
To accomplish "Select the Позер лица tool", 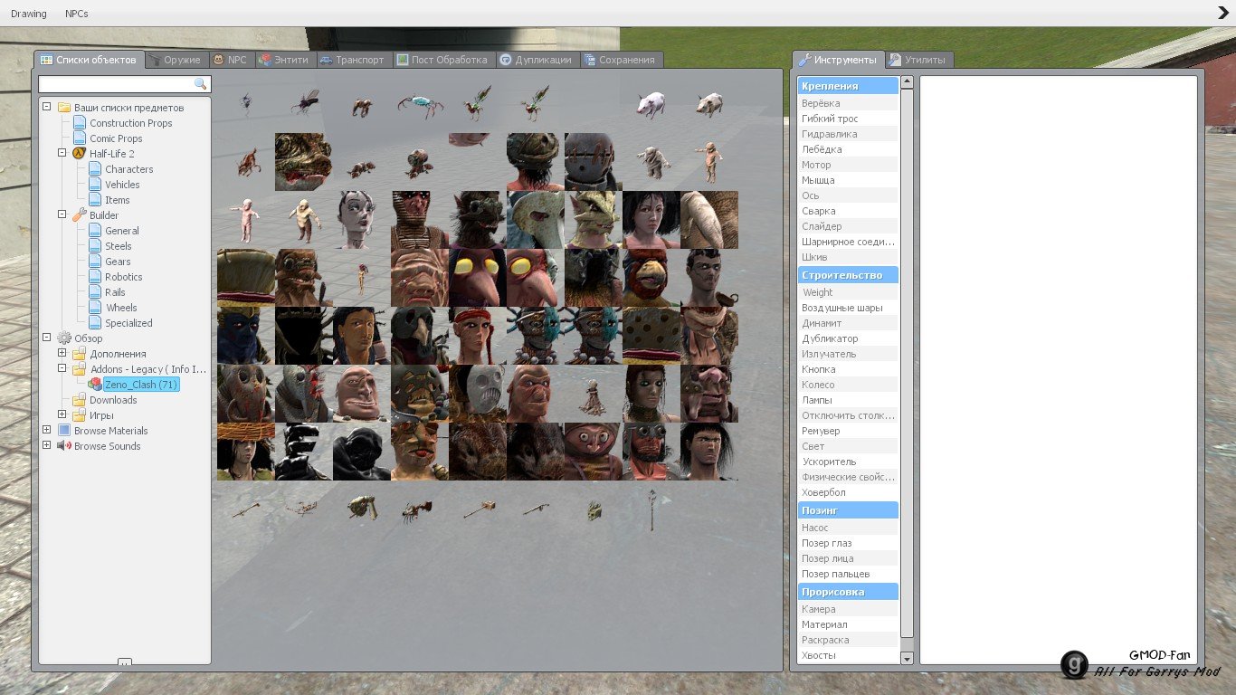I will click(x=848, y=558).
